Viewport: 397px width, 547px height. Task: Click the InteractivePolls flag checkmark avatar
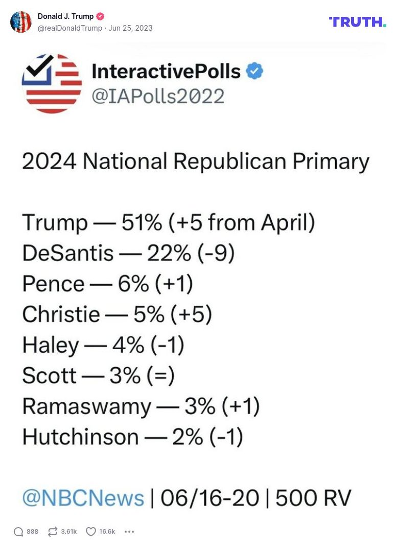click(52, 83)
